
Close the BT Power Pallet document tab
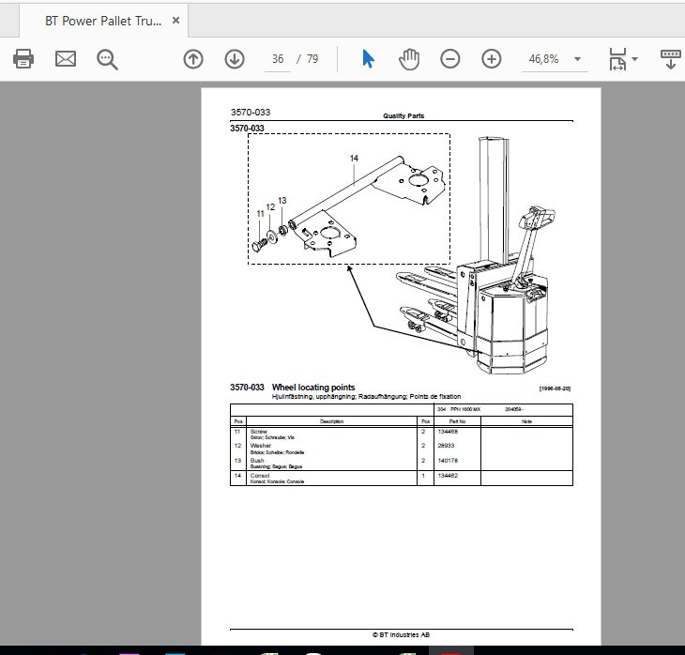coord(175,21)
